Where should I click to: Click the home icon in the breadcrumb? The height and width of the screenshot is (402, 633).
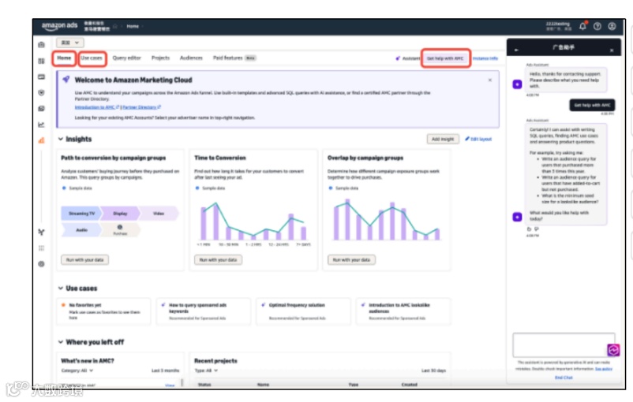pos(115,26)
